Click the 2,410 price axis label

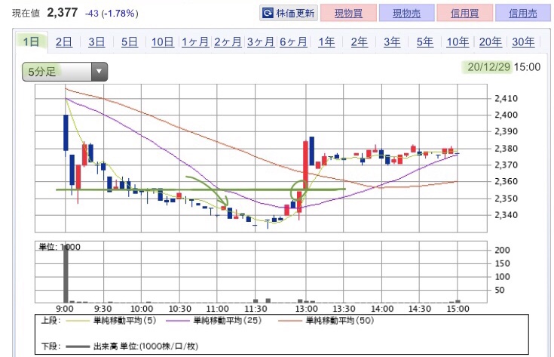click(x=506, y=98)
